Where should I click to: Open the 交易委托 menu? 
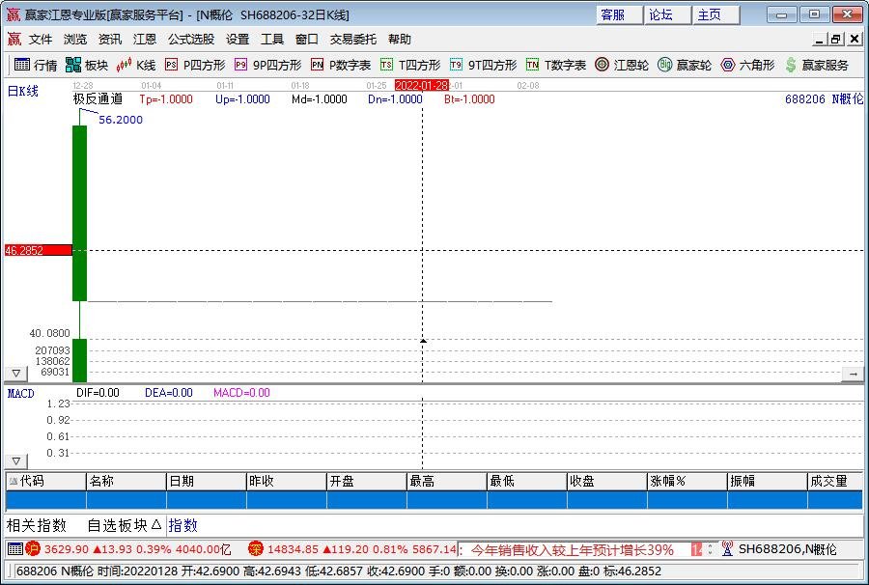click(353, 39)
